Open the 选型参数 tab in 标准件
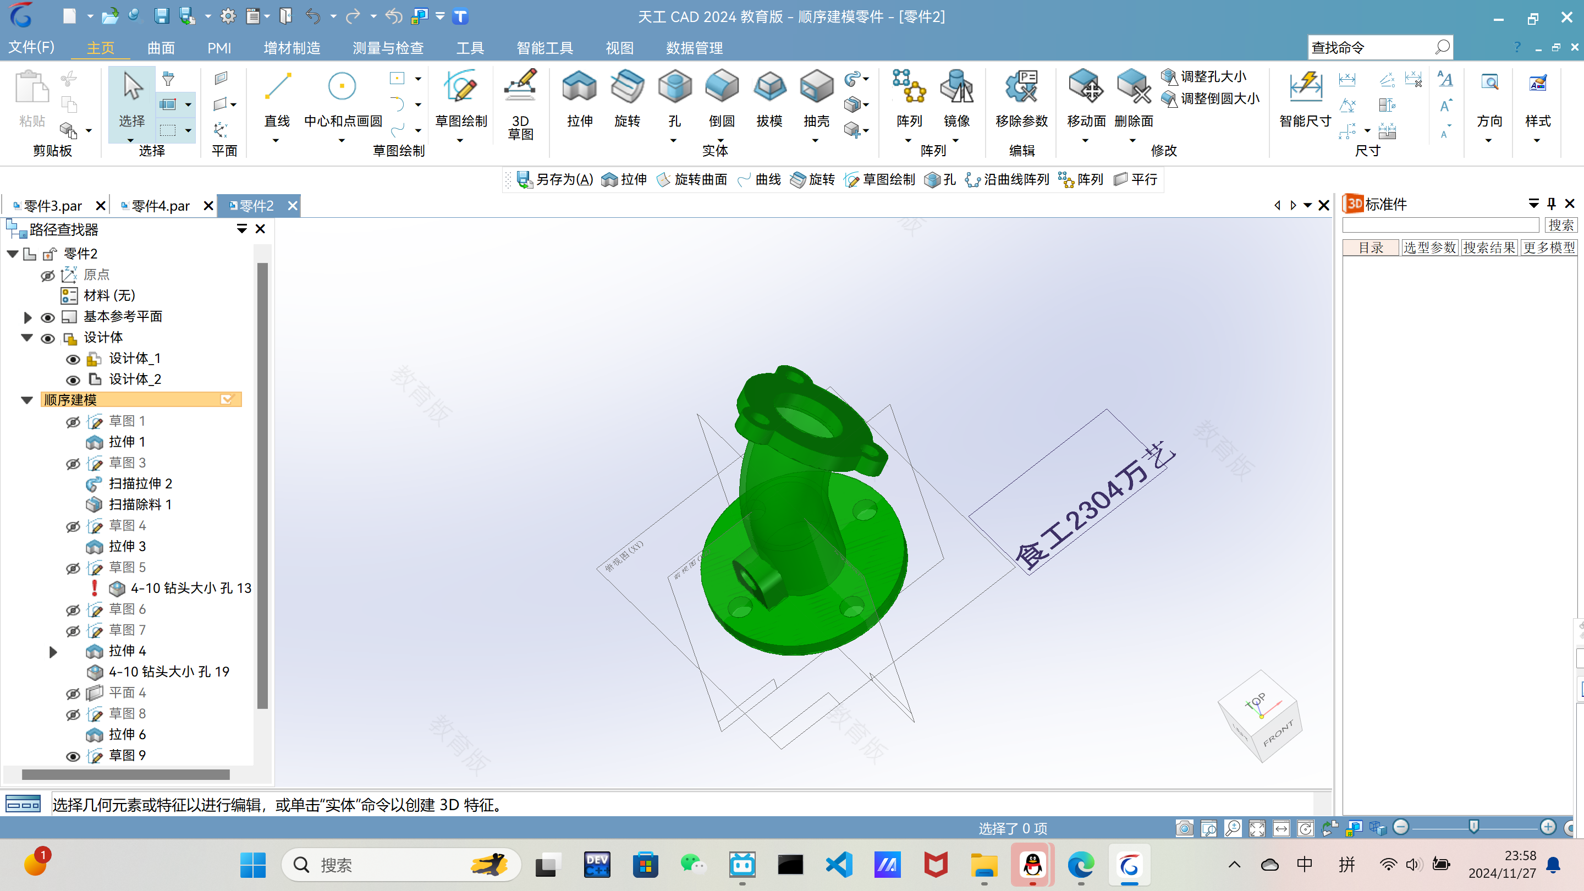 coord(1429,247)
